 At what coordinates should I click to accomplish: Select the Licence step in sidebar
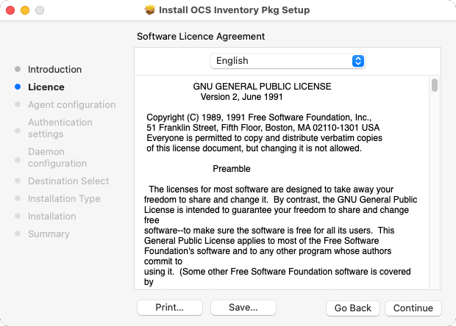[x=46, y=87]
